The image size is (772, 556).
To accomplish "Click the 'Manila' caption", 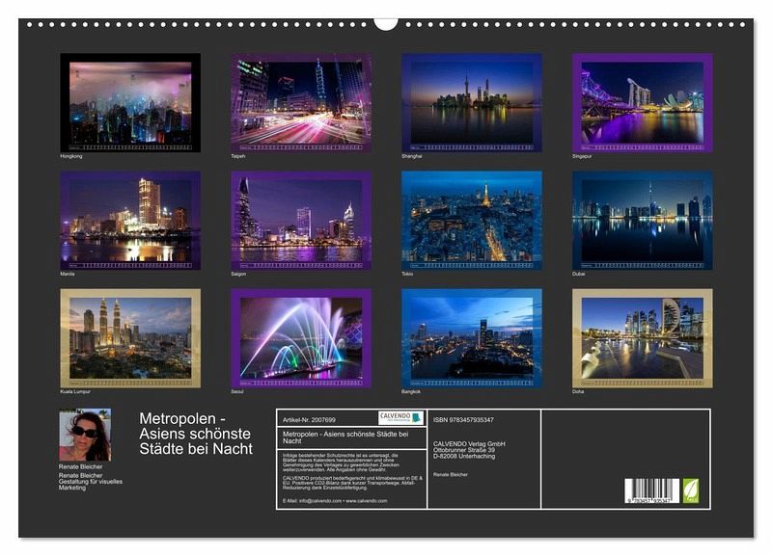I will 68,274.
